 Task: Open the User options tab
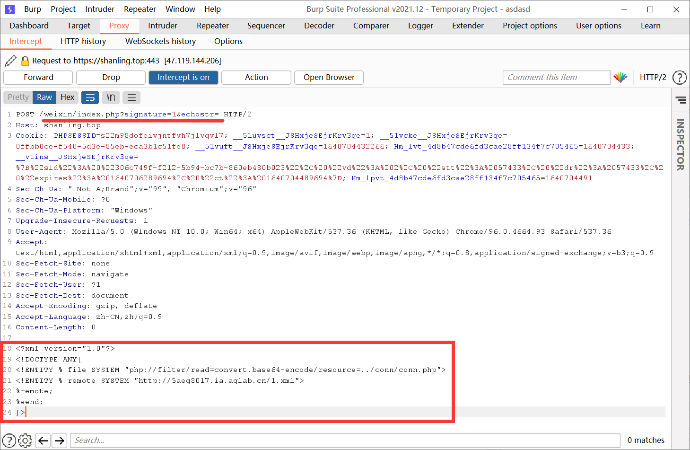point(599,26)
